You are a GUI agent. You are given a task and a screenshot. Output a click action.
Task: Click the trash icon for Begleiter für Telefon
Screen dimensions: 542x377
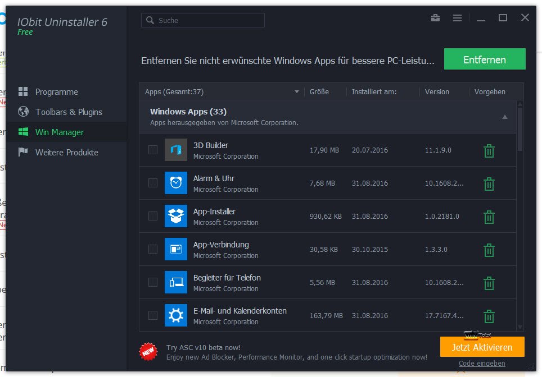click(489, 283)
